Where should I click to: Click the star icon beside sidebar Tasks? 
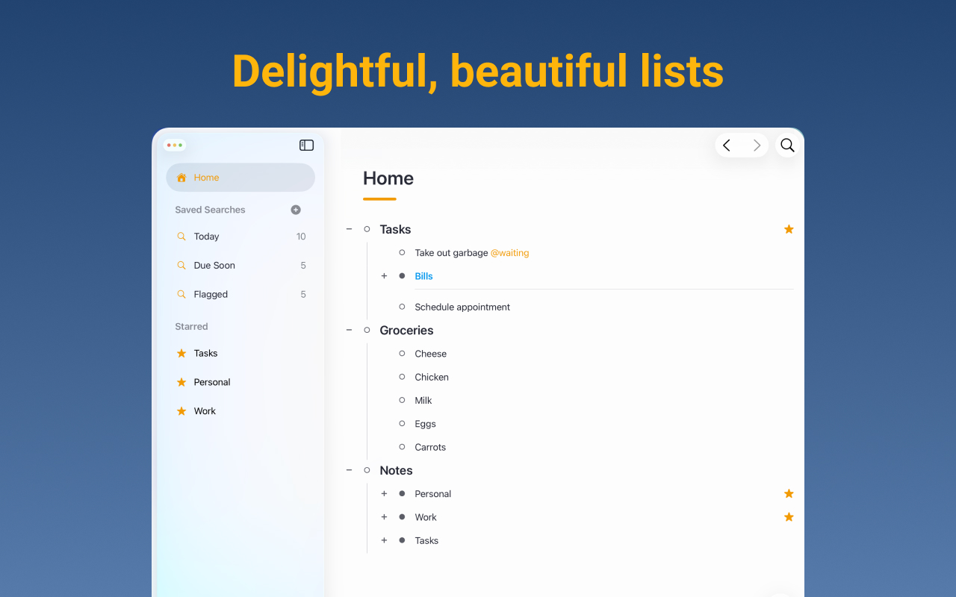tap(181, 353)
